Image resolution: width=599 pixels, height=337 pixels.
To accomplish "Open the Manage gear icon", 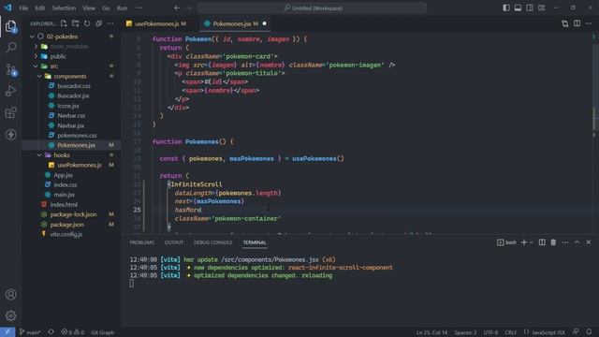I will pos(11,315).
